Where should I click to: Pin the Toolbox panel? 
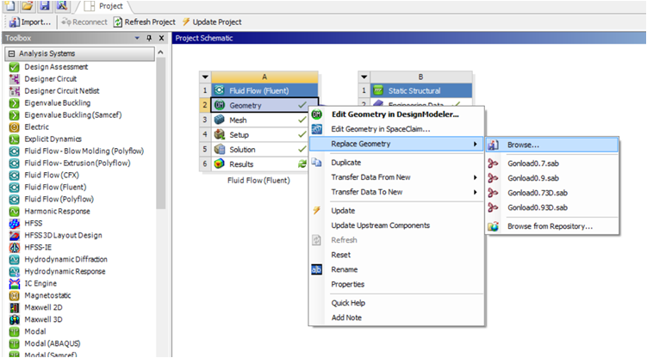pos(149,38)
